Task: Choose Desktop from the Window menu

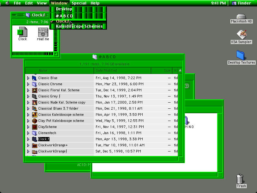Action: pyautogui.click(x=78, y=9)
